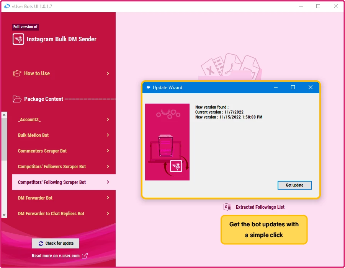The width and height of the screenshot is (345, 268).
Task: Click the 'New version : 11/15/2022 1:58:00 PM' text
Action: click(x=229, y=117)
